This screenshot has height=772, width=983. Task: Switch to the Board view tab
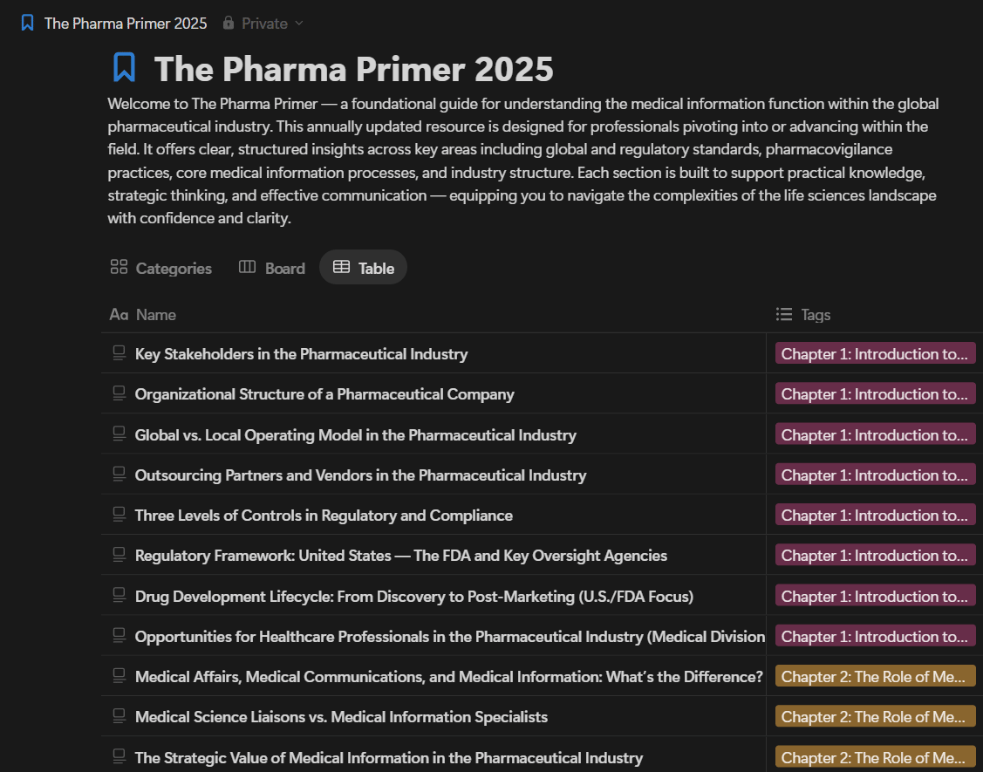[272, 269]
